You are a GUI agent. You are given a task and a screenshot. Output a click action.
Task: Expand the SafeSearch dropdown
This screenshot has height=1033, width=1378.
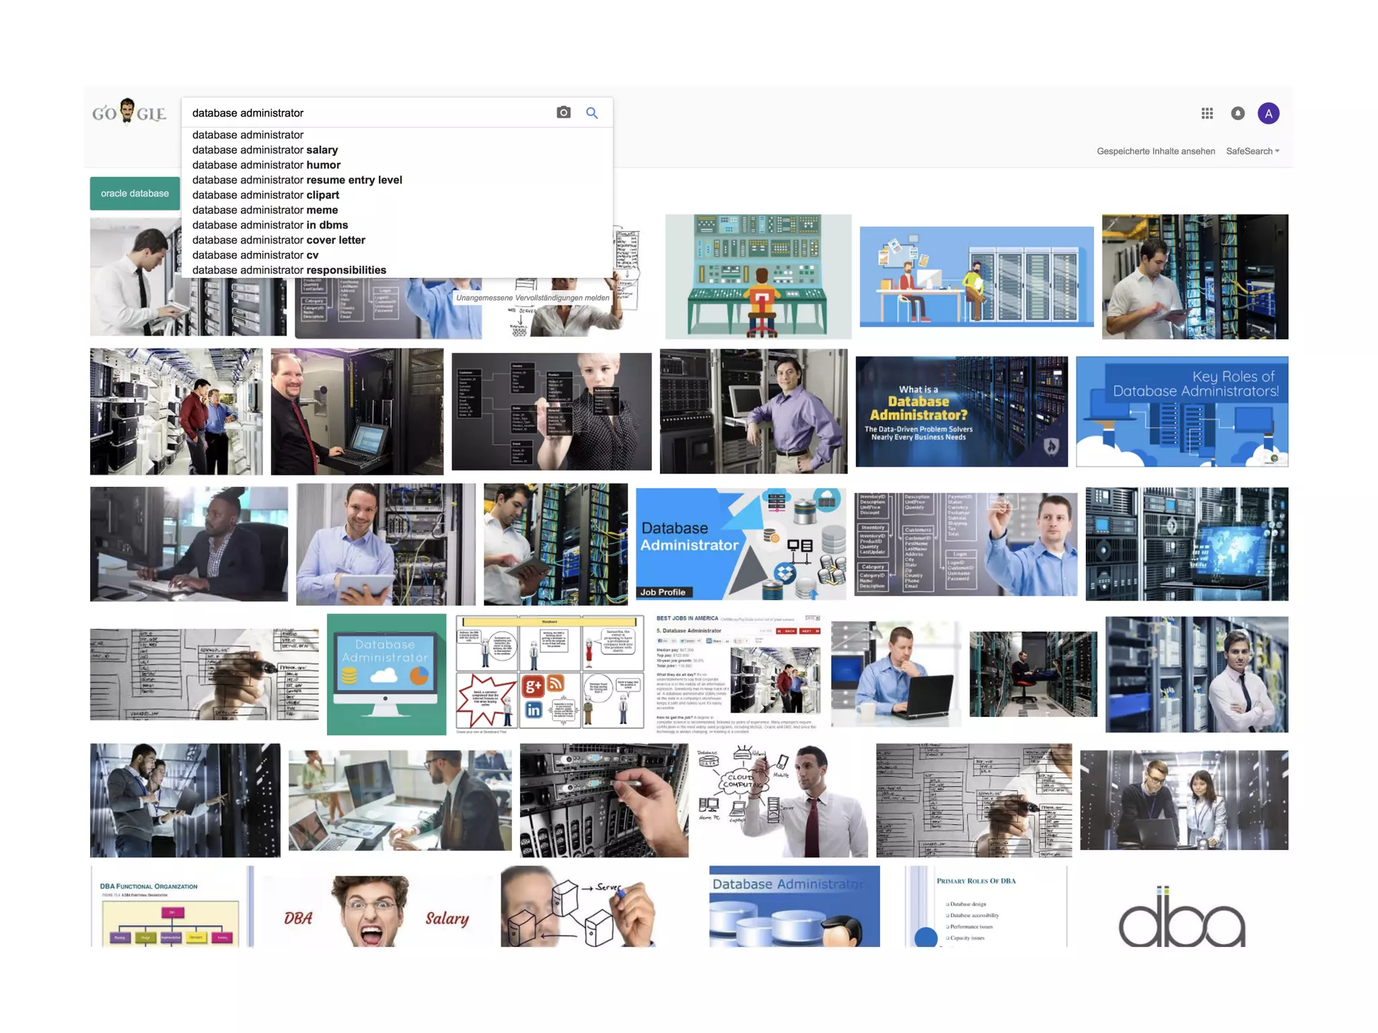point(1252,151)
